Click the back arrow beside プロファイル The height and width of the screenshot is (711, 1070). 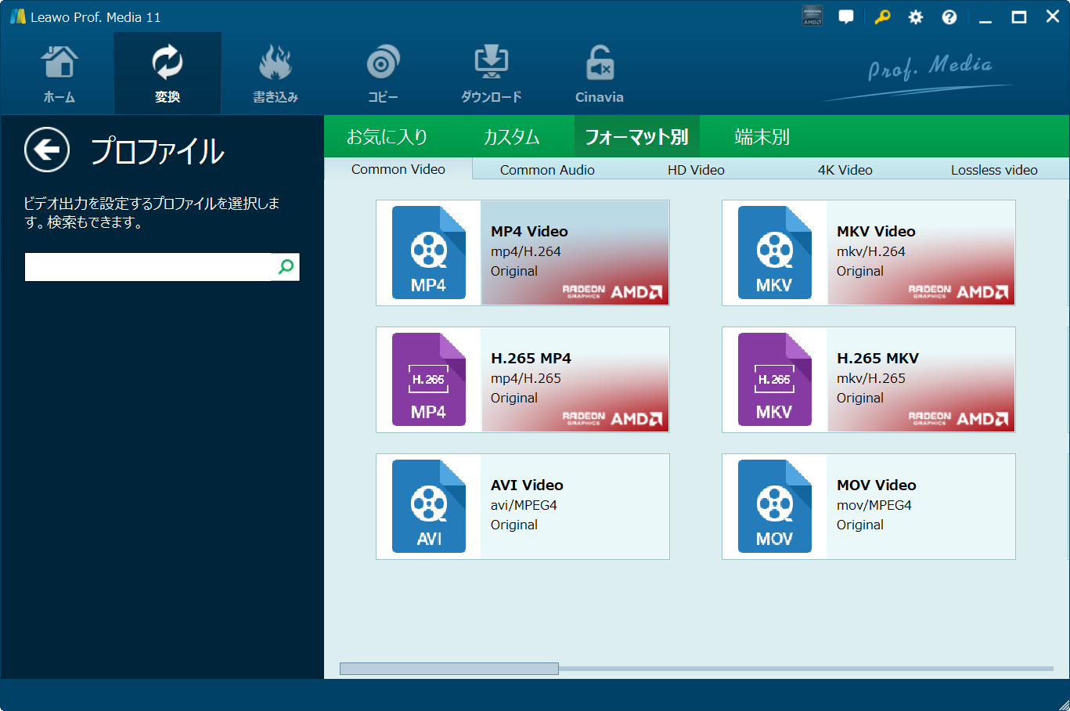[x=47, y=150]
